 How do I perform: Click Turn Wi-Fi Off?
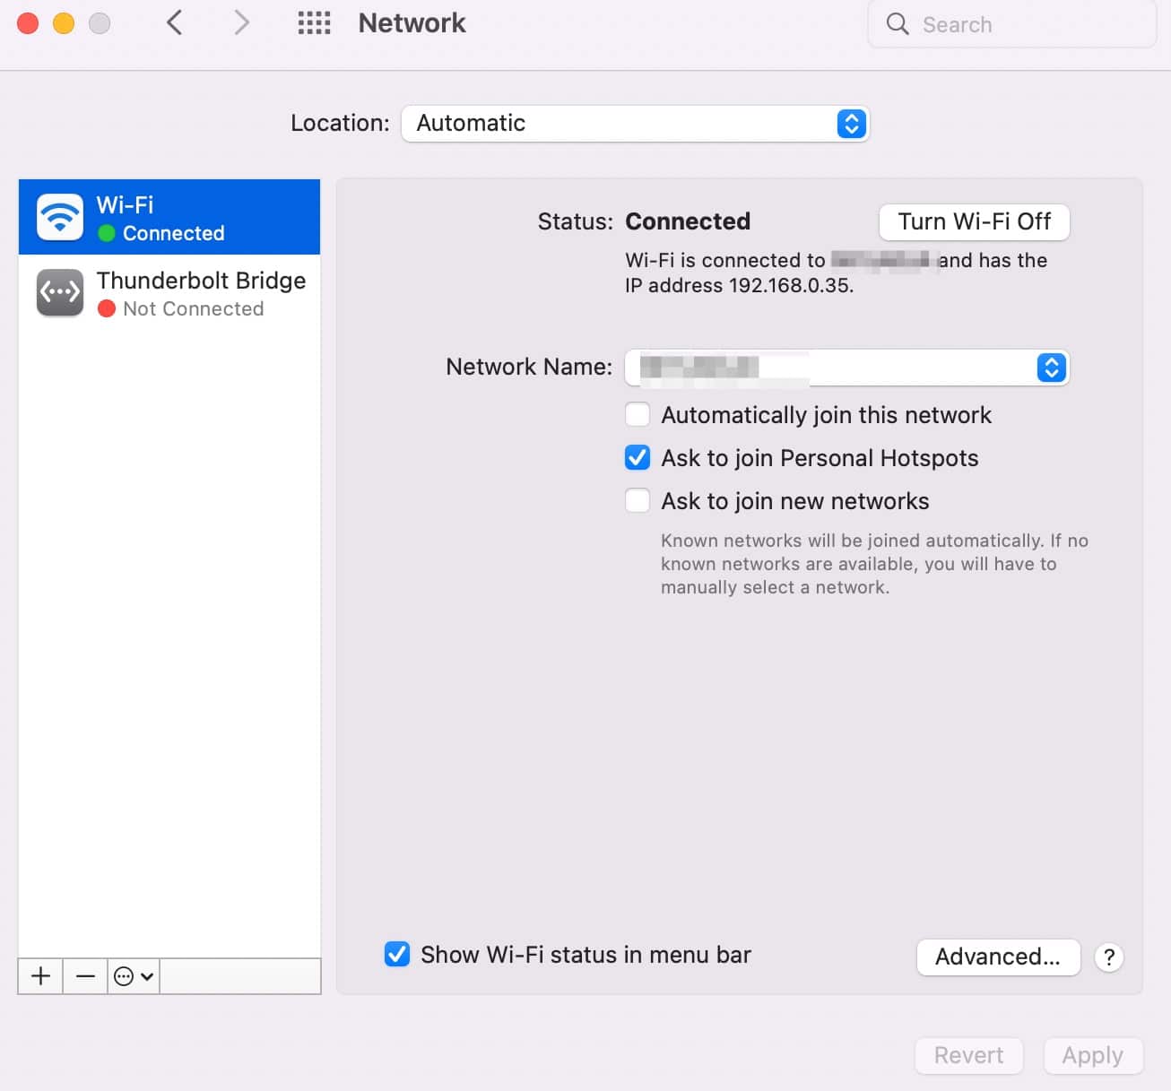[974, 221]
